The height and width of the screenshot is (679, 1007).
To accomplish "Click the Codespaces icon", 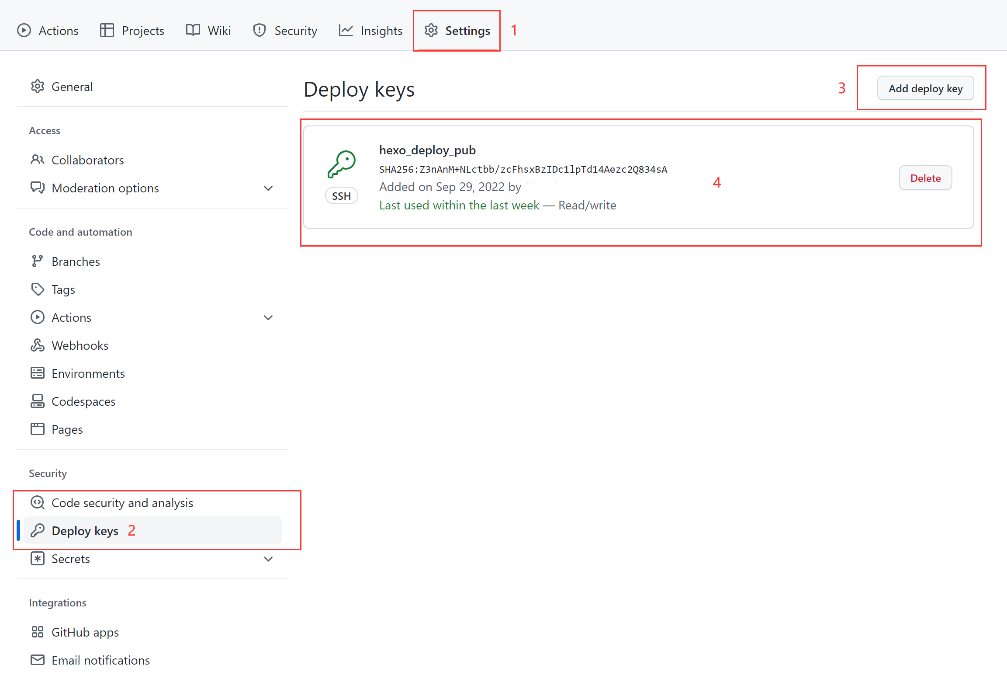I will tap(38, 401).
